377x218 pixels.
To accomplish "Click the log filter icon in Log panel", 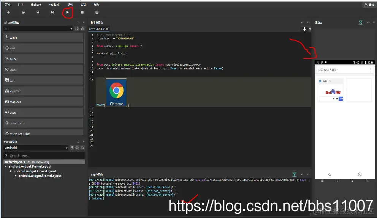I will (295, 174).
